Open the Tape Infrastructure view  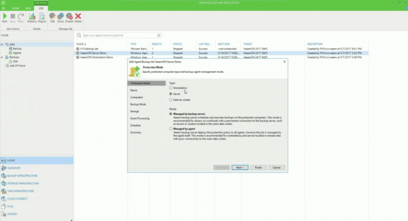pyautogui.click(x=20, y=191)
